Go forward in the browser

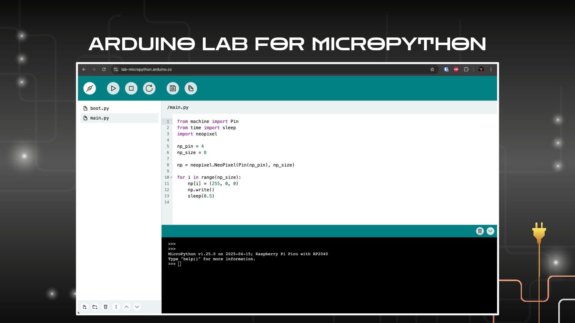94,69
